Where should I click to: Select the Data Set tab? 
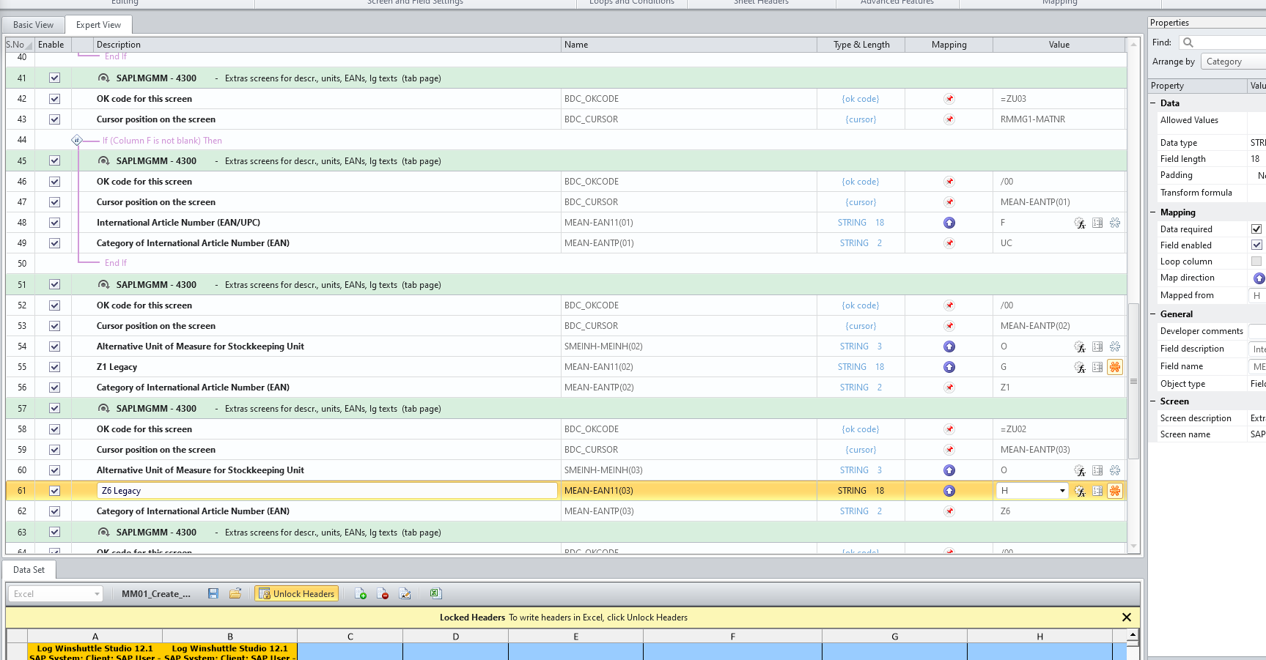(29, 570)
